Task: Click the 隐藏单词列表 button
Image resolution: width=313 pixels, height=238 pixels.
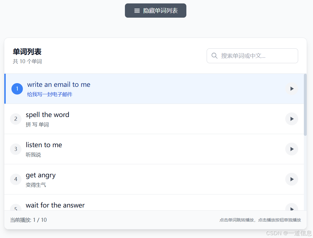Action: 155,11
